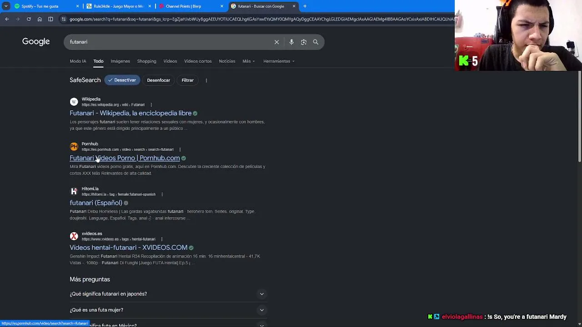Open the Noticias results tab

(x=227, y=61)
